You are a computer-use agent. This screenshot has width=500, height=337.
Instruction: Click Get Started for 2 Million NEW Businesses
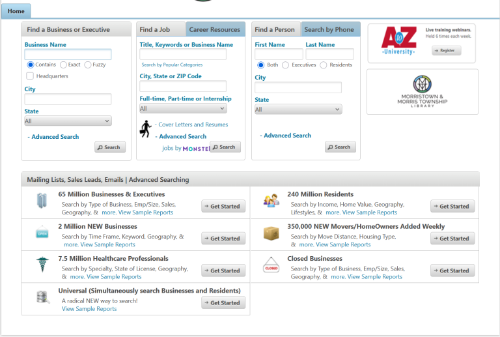click(x=223, y=239)
